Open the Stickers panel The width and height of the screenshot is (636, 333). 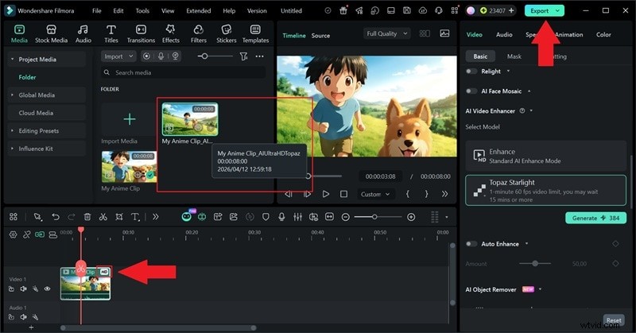pos(227,33)
